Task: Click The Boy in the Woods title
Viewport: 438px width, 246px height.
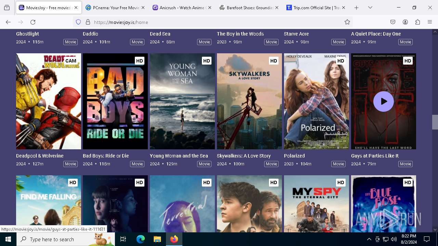Action: point(240,34)
